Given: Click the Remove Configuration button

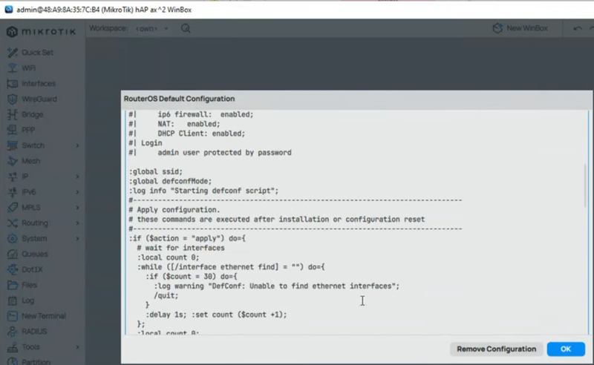Looking at the screenshot, I should click(x=496, y=349).
